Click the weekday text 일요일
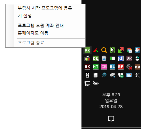 (x=111, y=100)
